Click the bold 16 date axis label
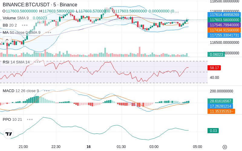Image resolution: width=242 pixels, height=151 pixels. (x=89, y=147)
